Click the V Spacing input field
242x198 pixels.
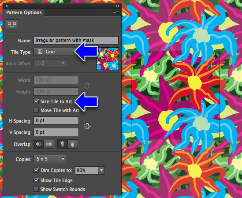(56, 132)
